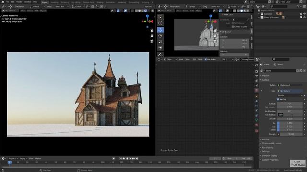Open the Keying popover in timeline
Viewport: 307px width, 172px height.
click(23, 158)
